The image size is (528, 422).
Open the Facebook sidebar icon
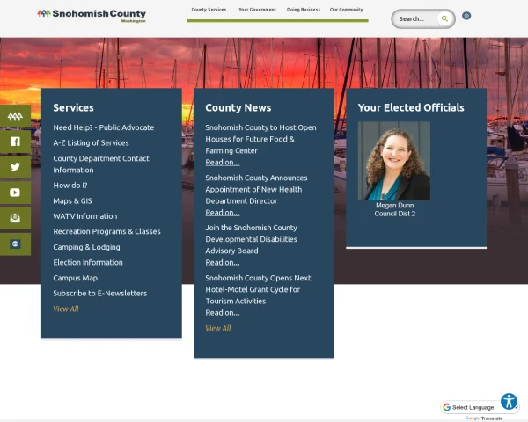(x=15, y=142)
